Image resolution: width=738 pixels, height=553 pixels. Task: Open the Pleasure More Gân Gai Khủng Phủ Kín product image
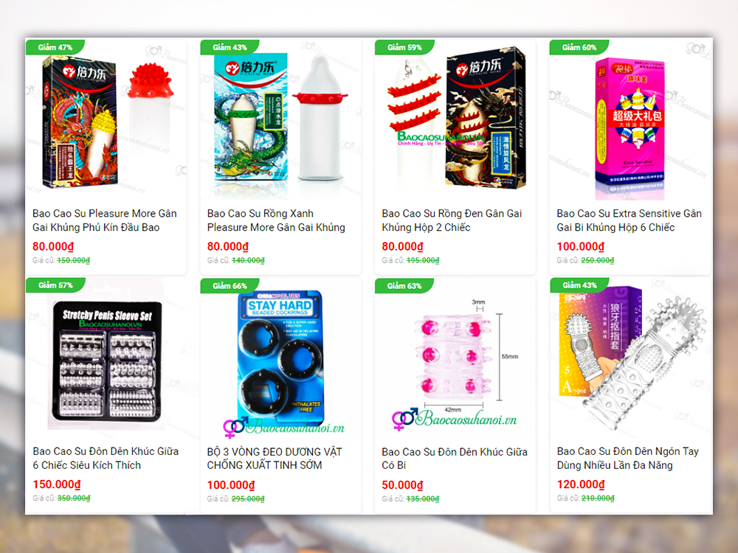(106, 122)
